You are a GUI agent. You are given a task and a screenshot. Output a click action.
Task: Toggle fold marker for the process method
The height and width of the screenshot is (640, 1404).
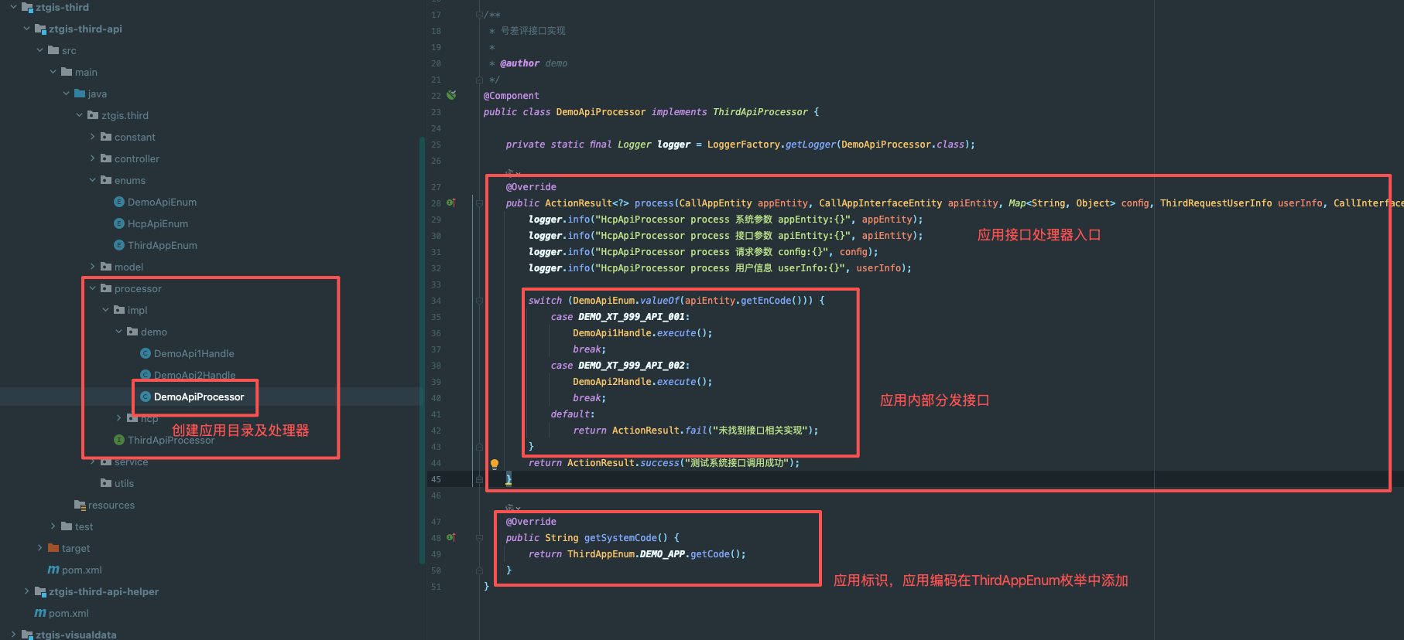pyautogui.click(x=479, y=203)
